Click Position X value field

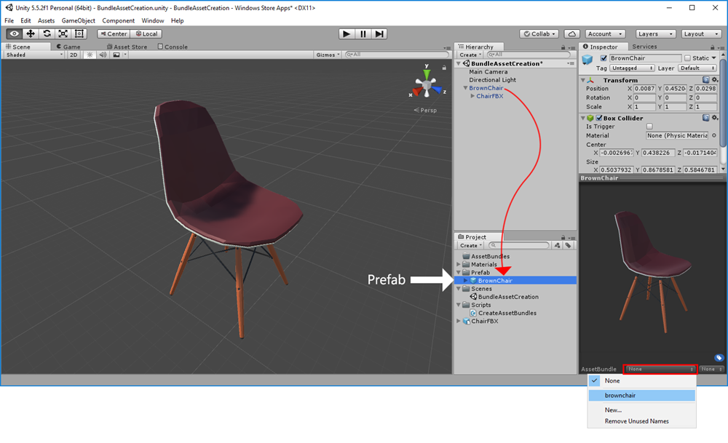(644, 89)
